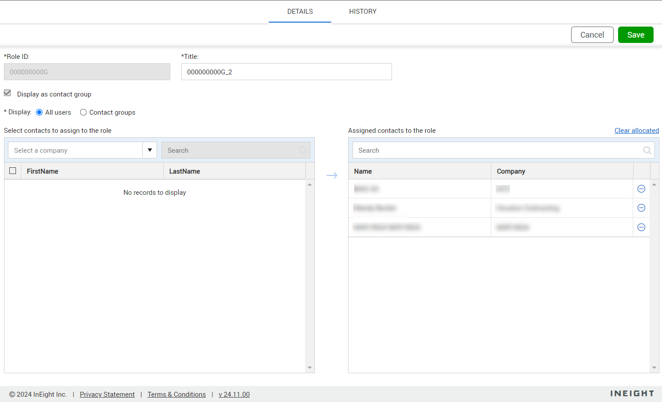Click magnifier icon in assigned contacts search
The height and width of the screenshot is (402, 662).
pos(647,151)
